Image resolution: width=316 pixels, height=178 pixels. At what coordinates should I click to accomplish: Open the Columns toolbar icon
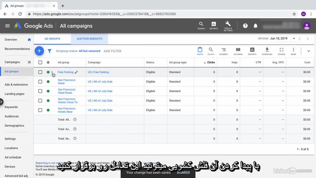coord(238,51)
